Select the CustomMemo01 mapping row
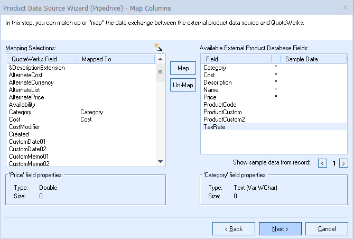Viewport: 354px width, 239px height. 29,157
